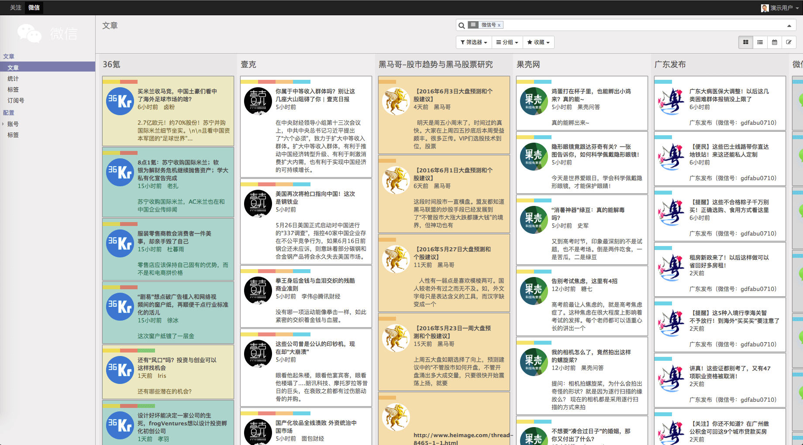Click 果壳 avatar on 隐形眼镜 card

click(534, 157)
